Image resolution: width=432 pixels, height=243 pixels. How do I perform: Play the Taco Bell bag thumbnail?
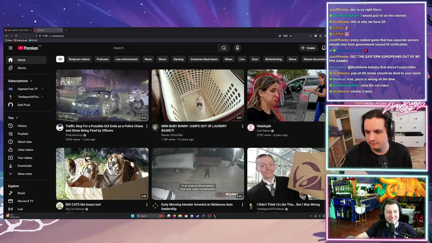pyautogui.click(x=286, y=174)
